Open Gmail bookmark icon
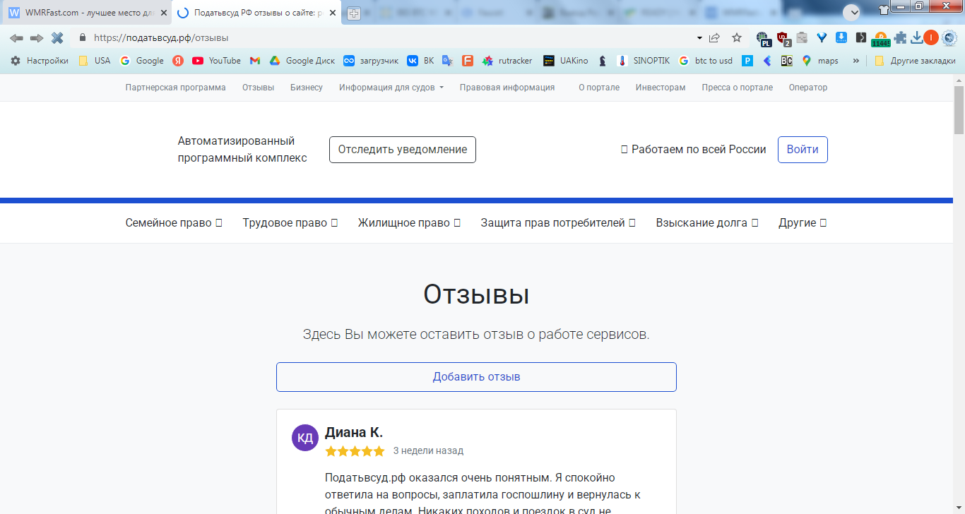This screenshot has width=965, height=514. point(255,61)
